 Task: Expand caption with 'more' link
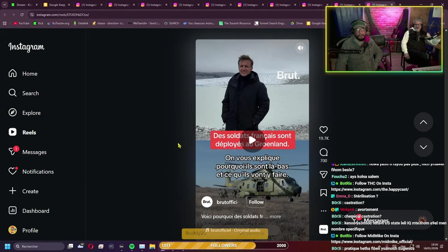pos(275,216)
